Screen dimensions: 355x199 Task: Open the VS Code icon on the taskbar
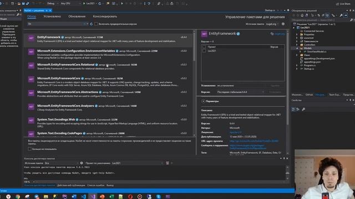[x=83, y=197]
